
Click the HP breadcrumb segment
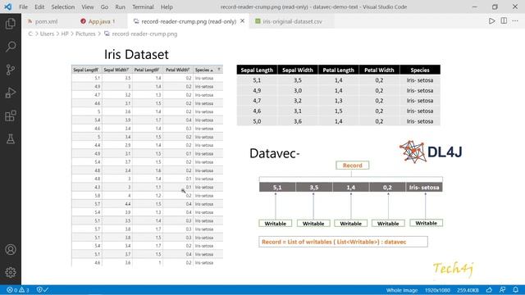point(65,34)
